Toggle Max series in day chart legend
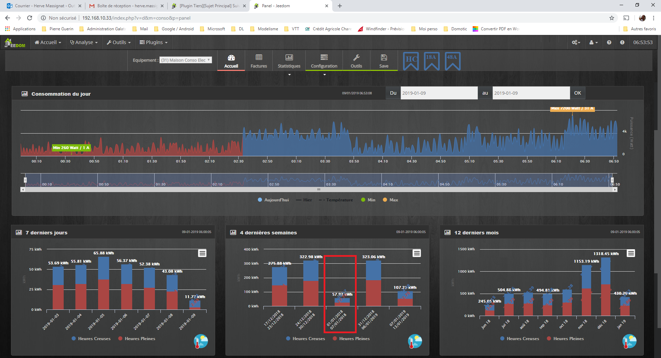Screen dimensions: 661x358 [390, 200]
